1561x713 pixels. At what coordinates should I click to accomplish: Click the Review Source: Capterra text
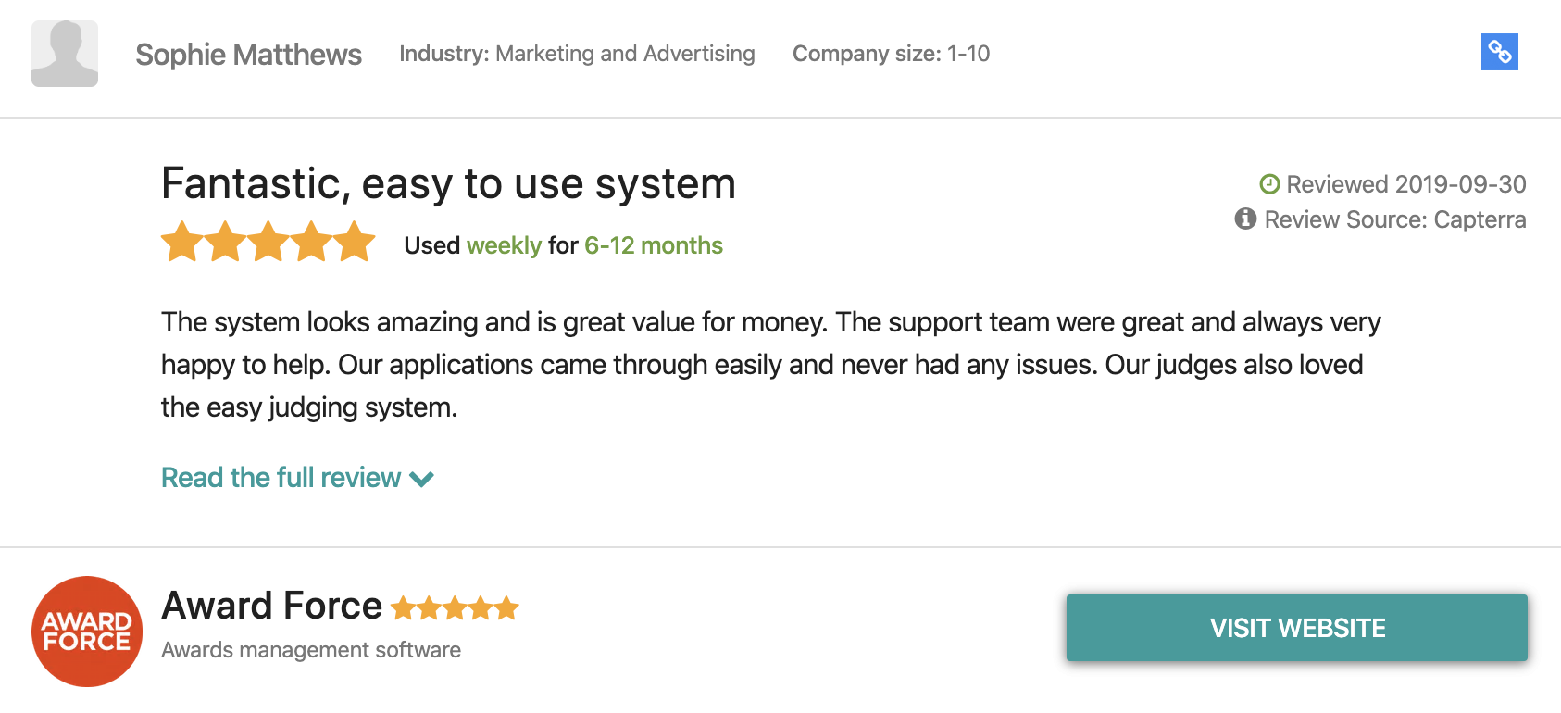(x=1394, y=219)
